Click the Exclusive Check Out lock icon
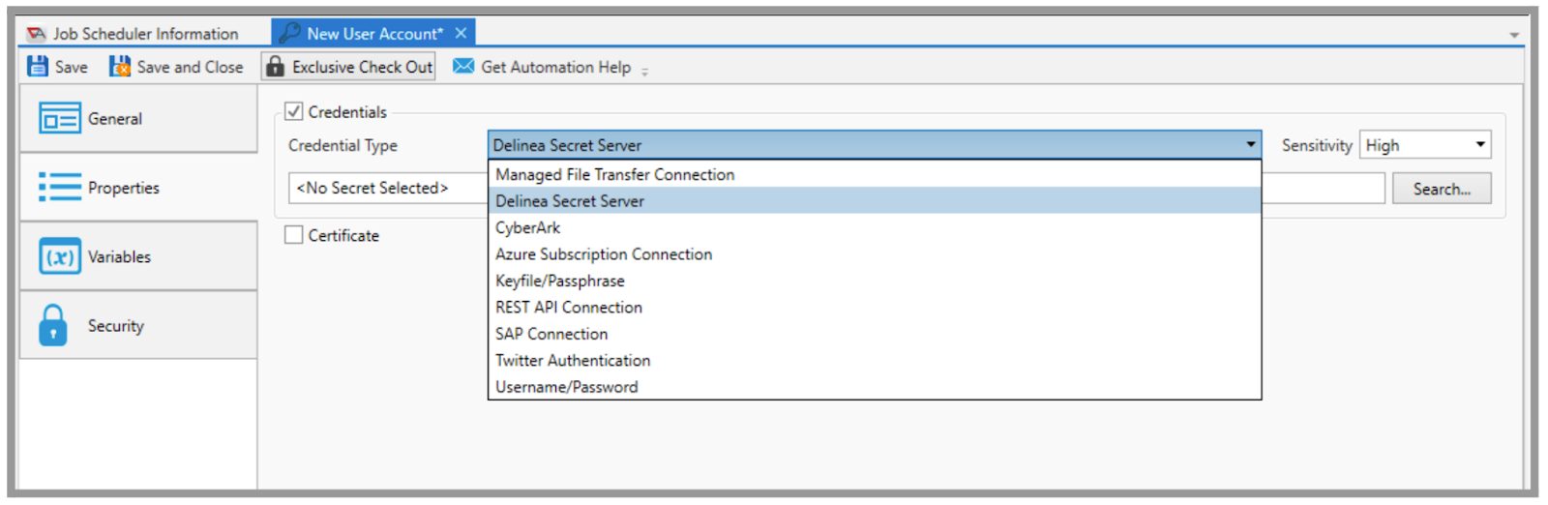Screen dimensions: 1548x505 pyautogui.click(x=276, y=67)
